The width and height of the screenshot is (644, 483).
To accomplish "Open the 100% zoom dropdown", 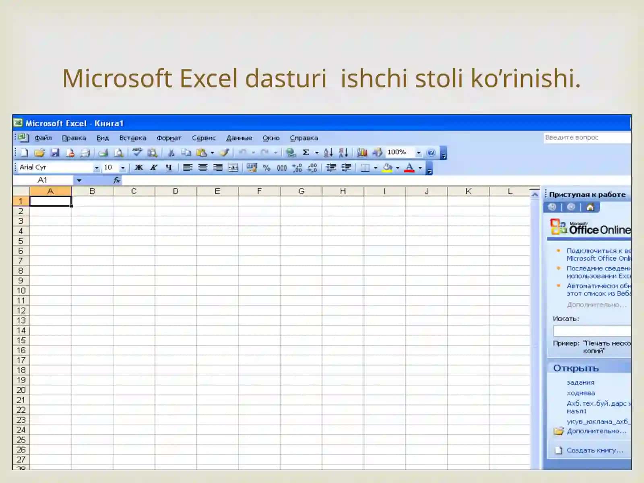I will click(419, 153).
